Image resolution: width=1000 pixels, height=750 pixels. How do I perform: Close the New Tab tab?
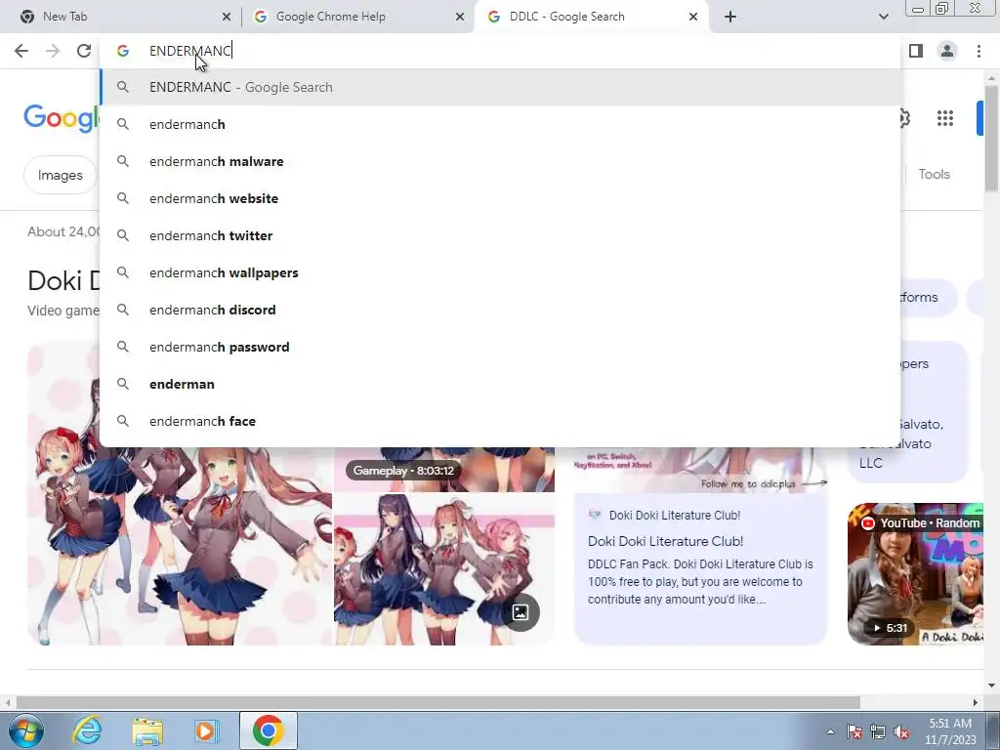tap(227, 17)
